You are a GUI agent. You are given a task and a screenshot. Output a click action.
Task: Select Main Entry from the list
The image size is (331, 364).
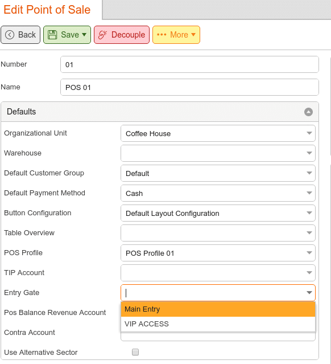[x=218, y=309]
